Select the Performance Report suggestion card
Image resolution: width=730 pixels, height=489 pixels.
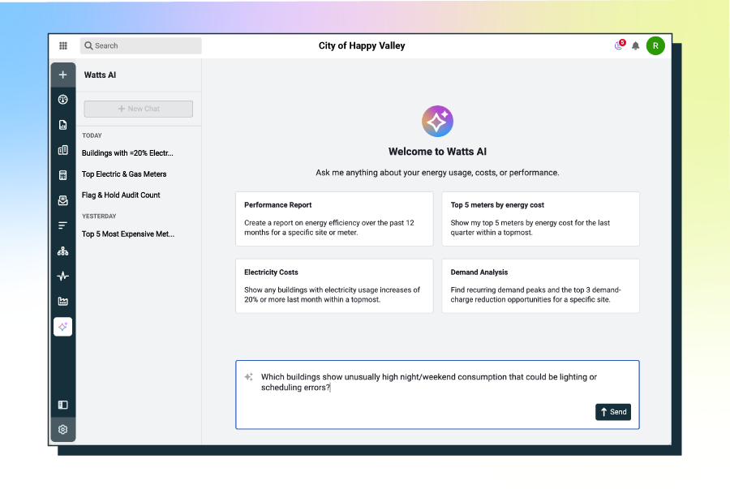tap(333, 219)
